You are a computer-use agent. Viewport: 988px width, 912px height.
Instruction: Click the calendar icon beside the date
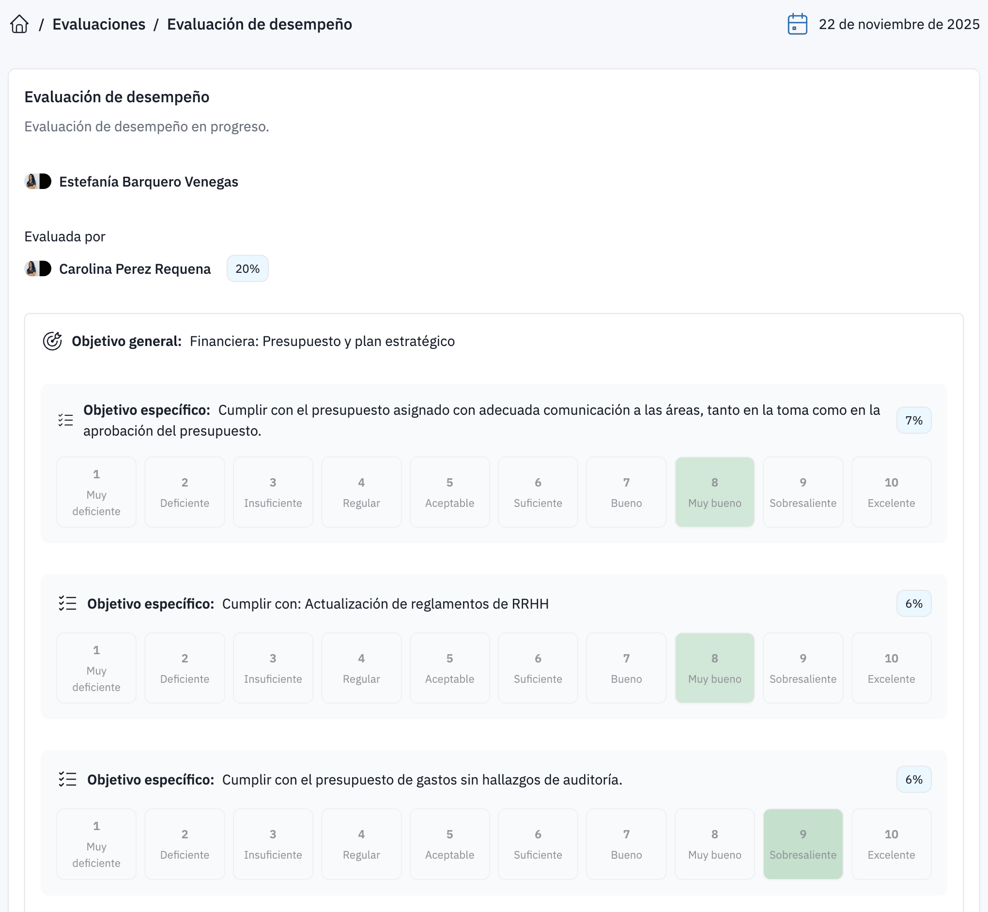pos(798,23)
